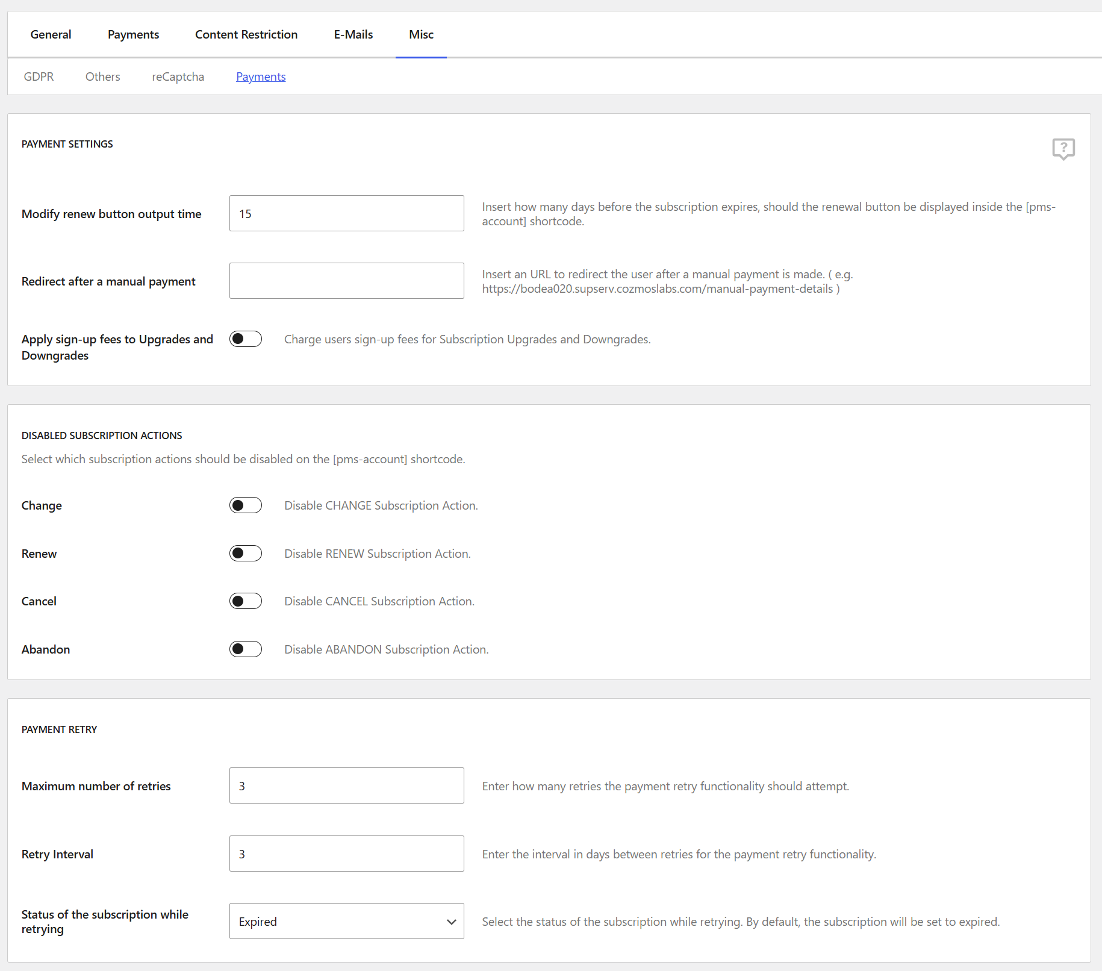Click the 'Change' row label
This screenshot has height=971, width=1102.
42,505
